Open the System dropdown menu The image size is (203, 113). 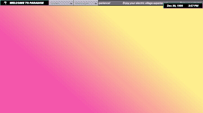(x=61, y=3)
